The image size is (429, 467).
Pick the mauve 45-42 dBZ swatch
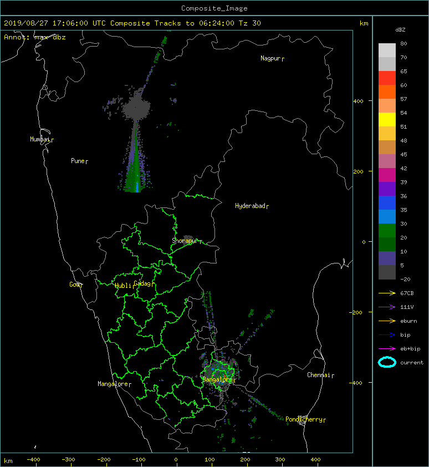click(387, 161)
